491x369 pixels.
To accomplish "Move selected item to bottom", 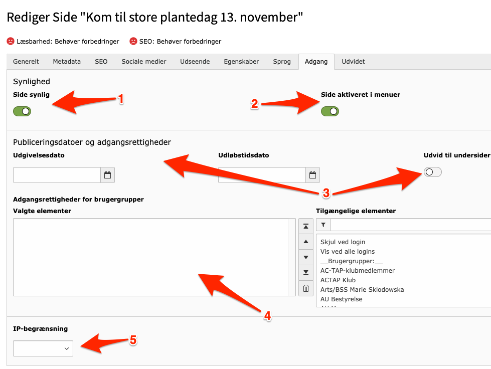I will (x=306, y=273).
